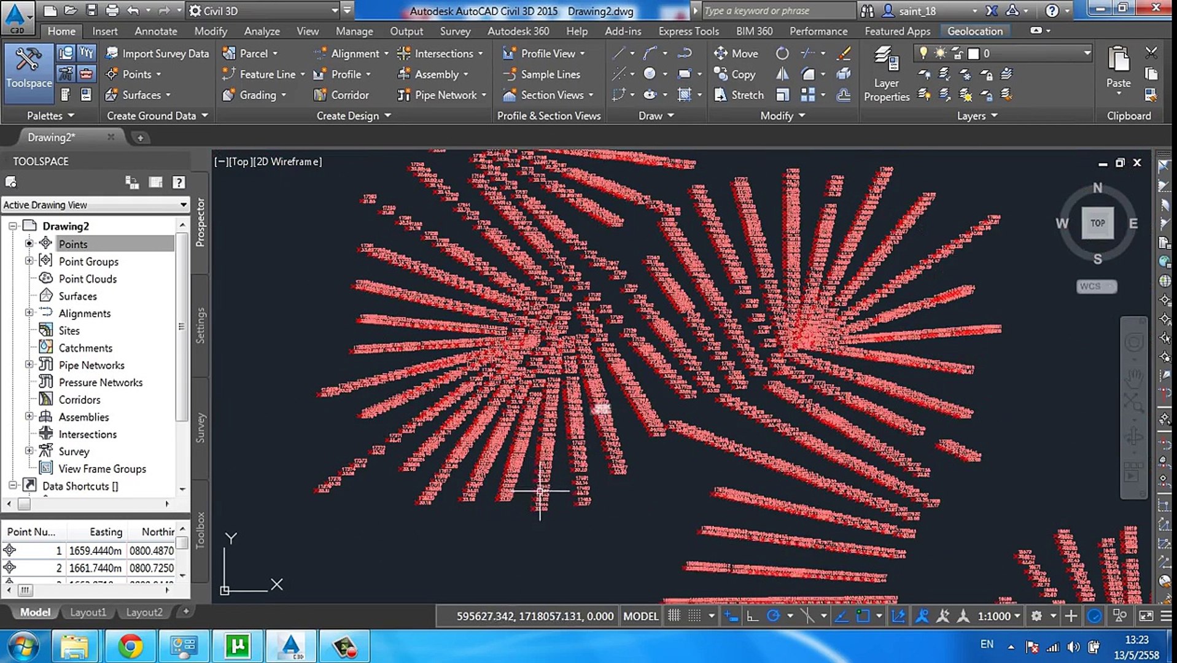Expand the Point Groups tree node

point(29,261)
